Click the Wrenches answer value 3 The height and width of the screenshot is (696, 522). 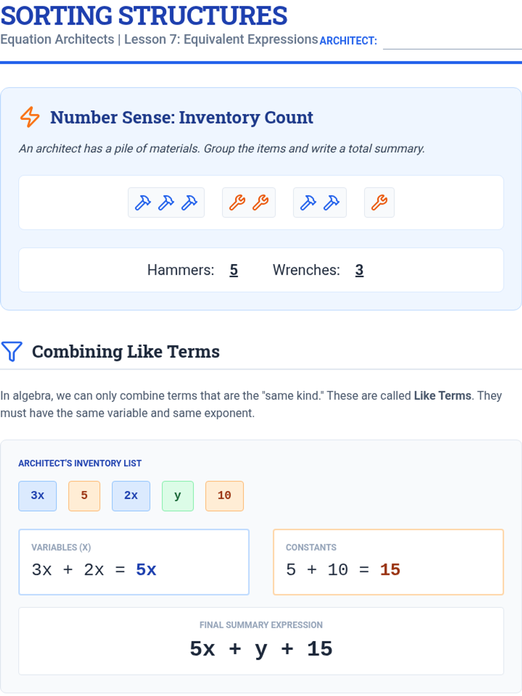(359, 270)
